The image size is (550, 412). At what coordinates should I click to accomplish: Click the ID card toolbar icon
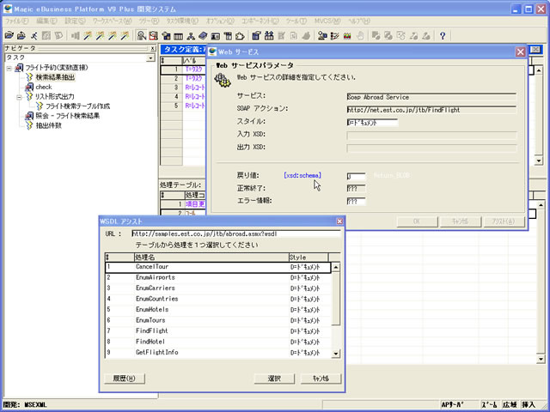pos(215,35)
